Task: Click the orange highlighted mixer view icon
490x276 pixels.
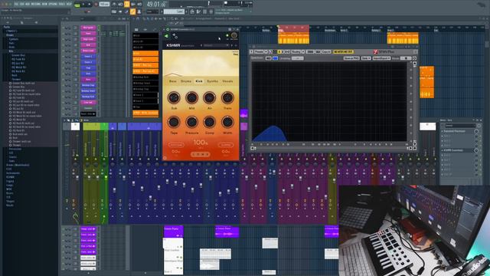Action: click(133, 11)
